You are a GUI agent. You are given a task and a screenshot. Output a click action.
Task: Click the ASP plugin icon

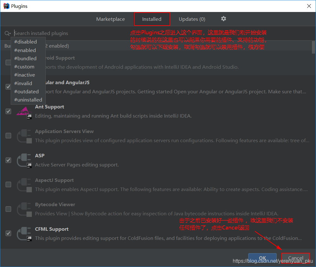(24, 160)
